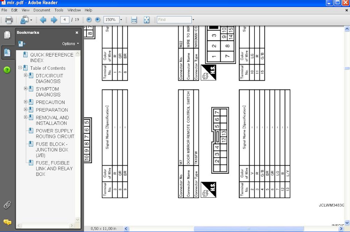This screenshot has height=232, width=350.
Task: Open the collaborate/share tool icon
Action: coord(24,20)
